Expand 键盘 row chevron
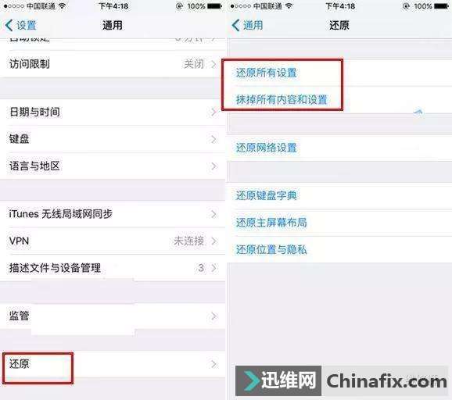452x400 pixels. tap(213, 139)
